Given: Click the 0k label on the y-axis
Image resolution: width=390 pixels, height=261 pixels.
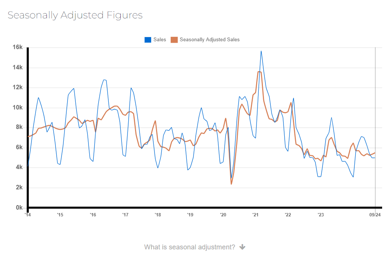Looking at the screenshot, I should (19, 208).
